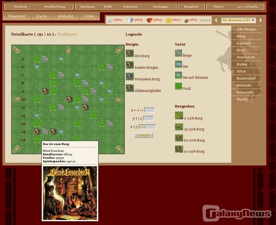The image size is (276, 225).
Task: Click the 60-90% Burg construction icon
Action: 179,138
